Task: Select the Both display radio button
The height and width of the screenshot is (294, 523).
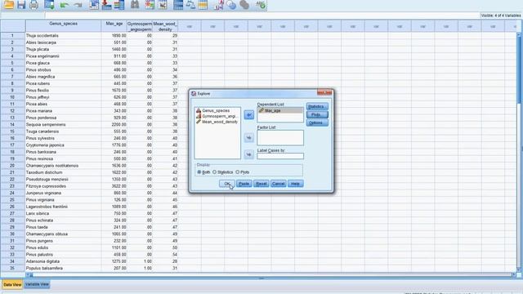Action: pos(199,172)
